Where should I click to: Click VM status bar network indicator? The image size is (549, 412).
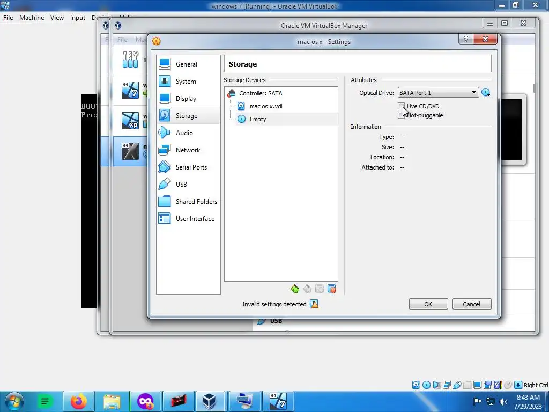(x=447, y=385)
